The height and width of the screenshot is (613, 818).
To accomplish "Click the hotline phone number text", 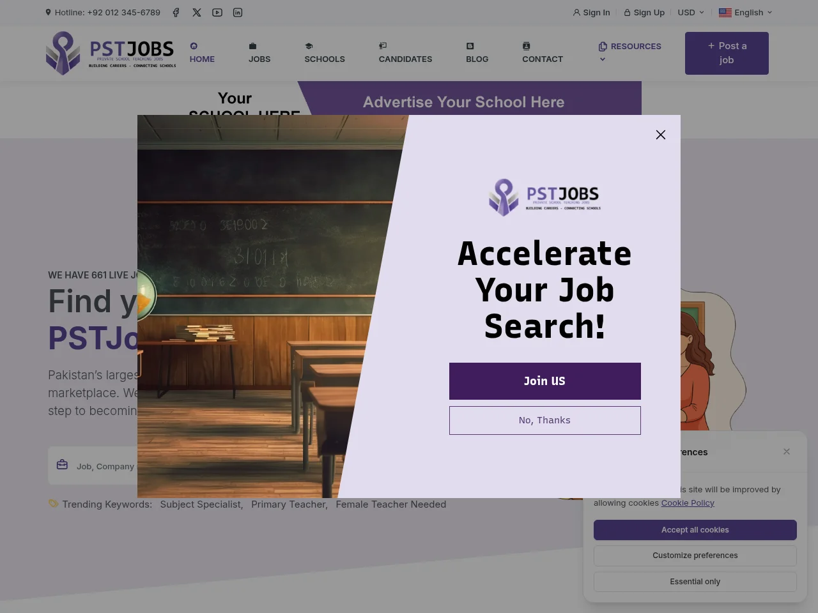I will [x=124, y=12].
